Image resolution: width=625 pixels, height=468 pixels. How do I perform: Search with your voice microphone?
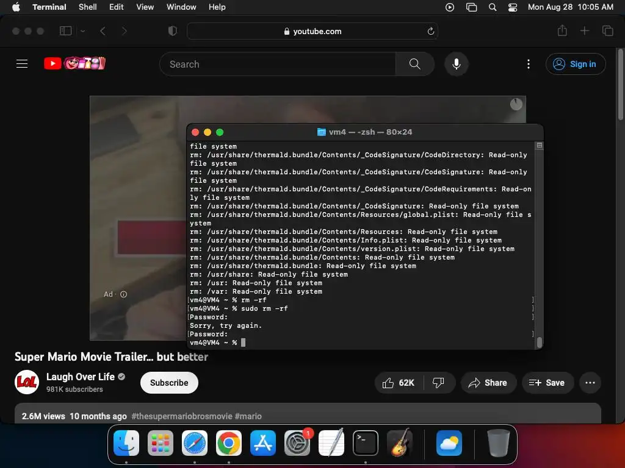[x=457, y=64]
